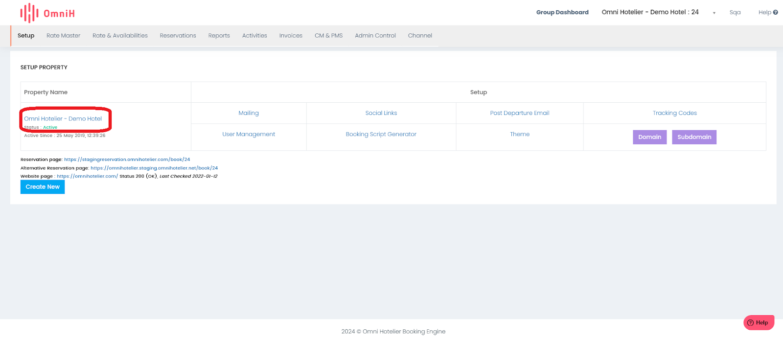This screenshot has height=342, width=783.
Task: Click the purple Subdomain button
Action: [x=694, y=137]
